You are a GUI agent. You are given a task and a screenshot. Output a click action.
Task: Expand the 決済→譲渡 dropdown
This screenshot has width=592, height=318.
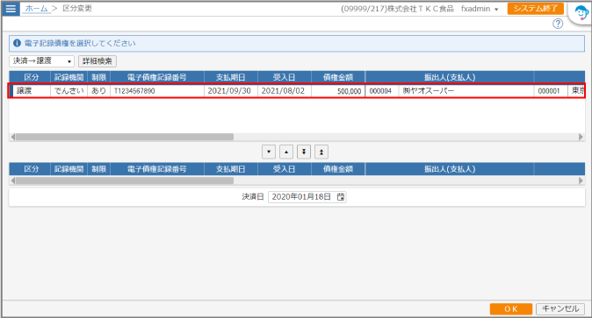tap(41, 61)
